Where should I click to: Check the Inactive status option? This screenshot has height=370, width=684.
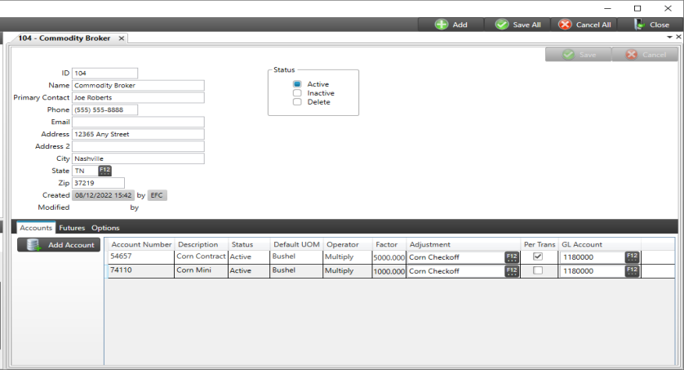tap(298, 93)
